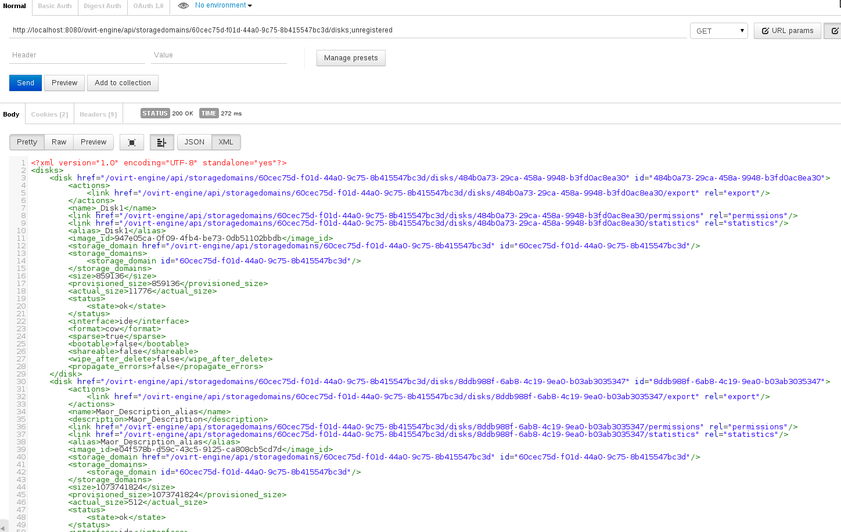Click the environment quick look eye icon
The width and height of the screenshot is (841, 532).
(183, 6)
